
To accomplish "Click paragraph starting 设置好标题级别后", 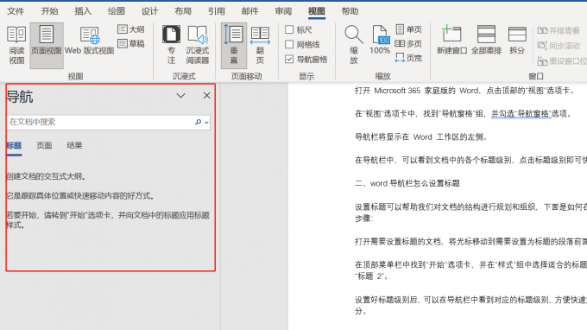I will point(470,305).
